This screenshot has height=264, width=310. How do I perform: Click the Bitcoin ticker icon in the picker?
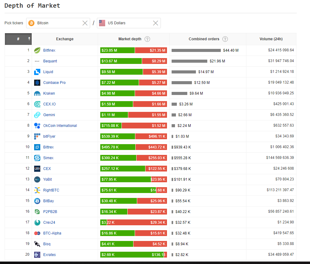coord(31,23)
